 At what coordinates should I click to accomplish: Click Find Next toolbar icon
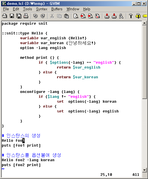pos(83,16)
